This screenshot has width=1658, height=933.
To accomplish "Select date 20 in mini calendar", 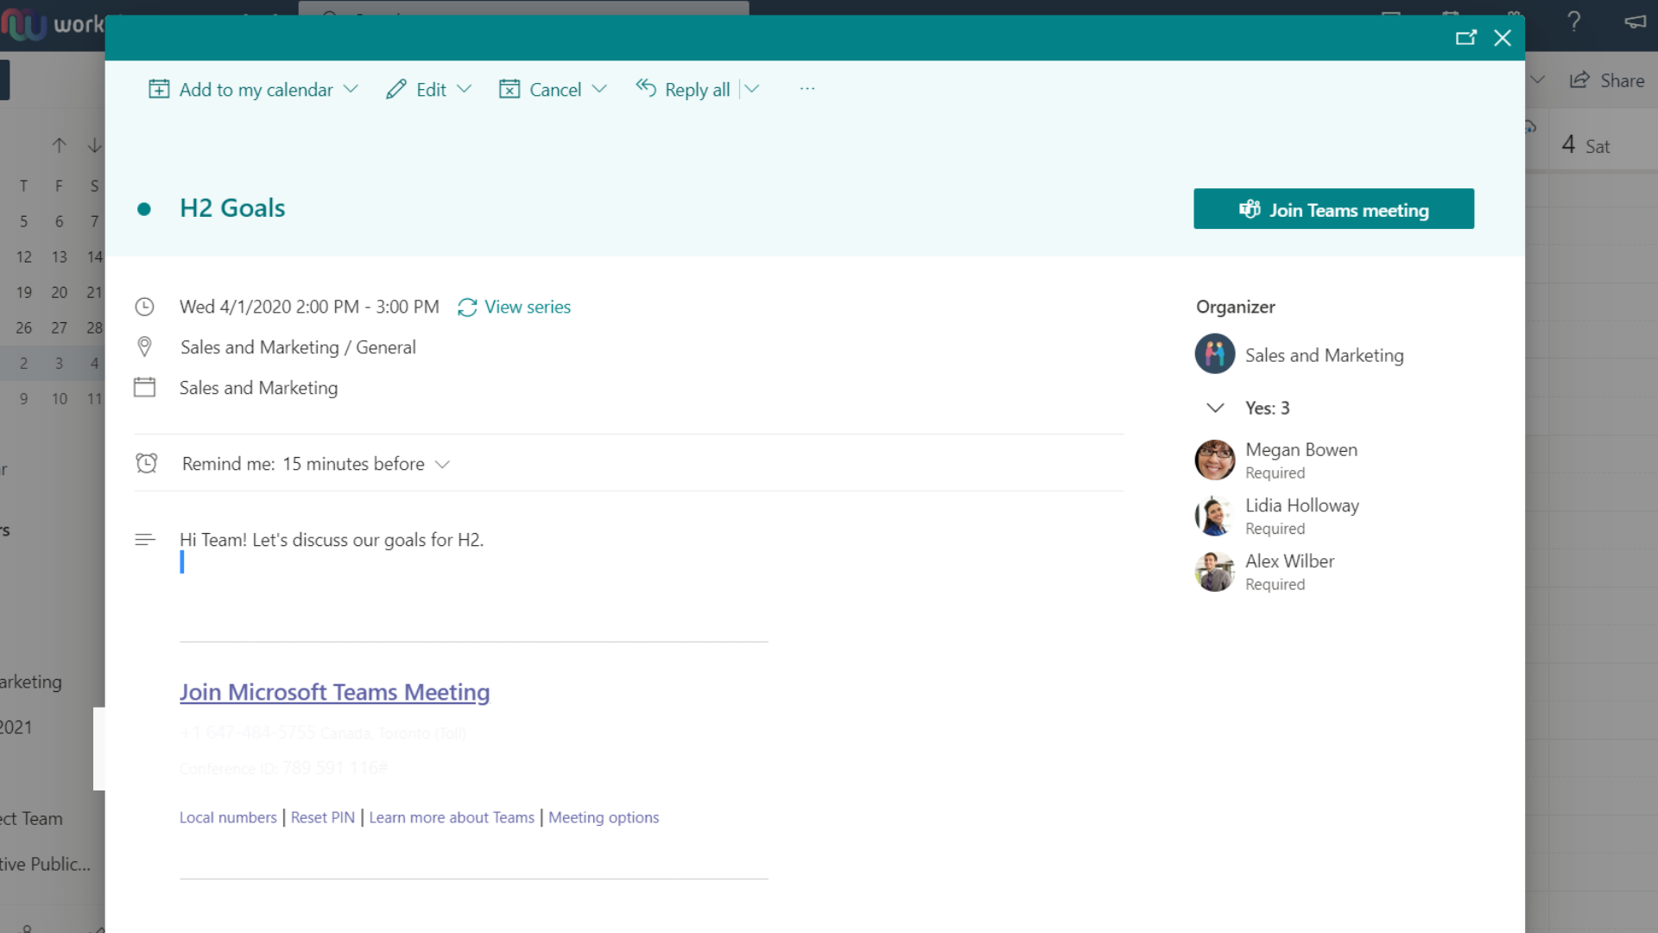I will (x=59, y=292).
